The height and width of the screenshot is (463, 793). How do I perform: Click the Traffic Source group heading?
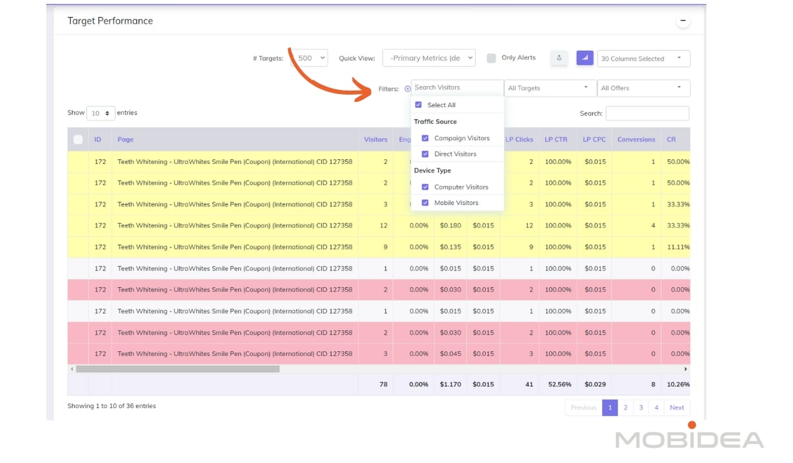click(435, 122)
